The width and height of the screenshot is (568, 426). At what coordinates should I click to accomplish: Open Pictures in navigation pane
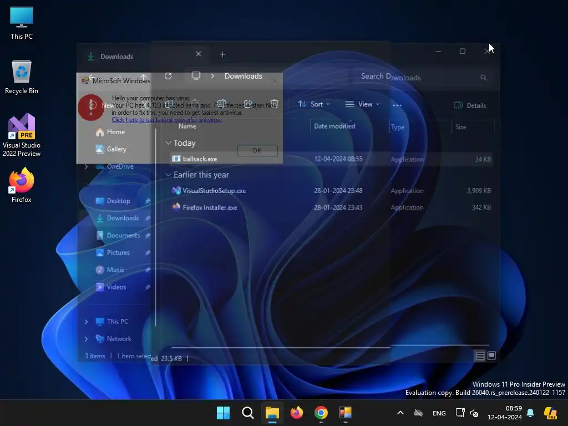(x=113, y=252)
